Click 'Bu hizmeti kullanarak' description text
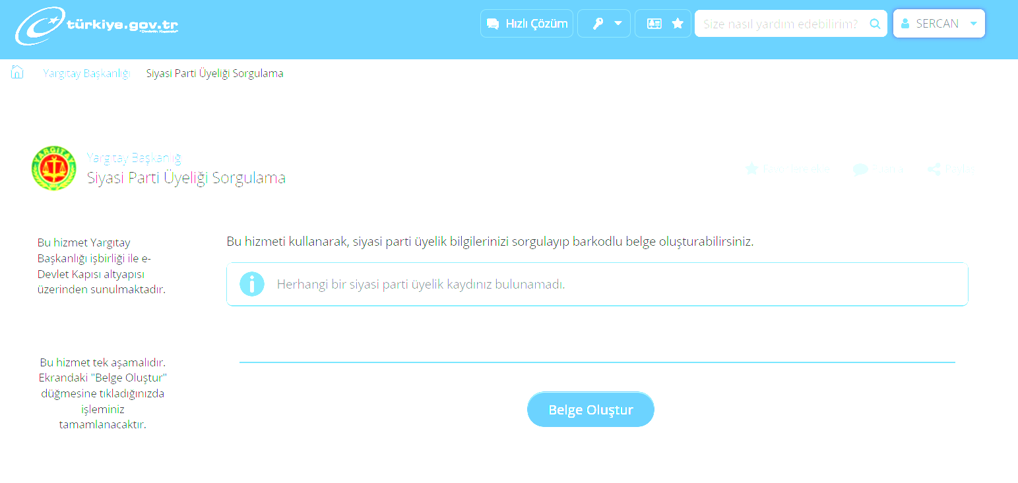Viewport: 1018px width, 483px height. click(490, 241)
